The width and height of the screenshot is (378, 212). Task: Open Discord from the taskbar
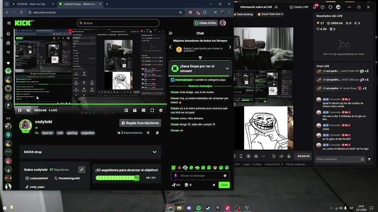[x=189, y=208]
